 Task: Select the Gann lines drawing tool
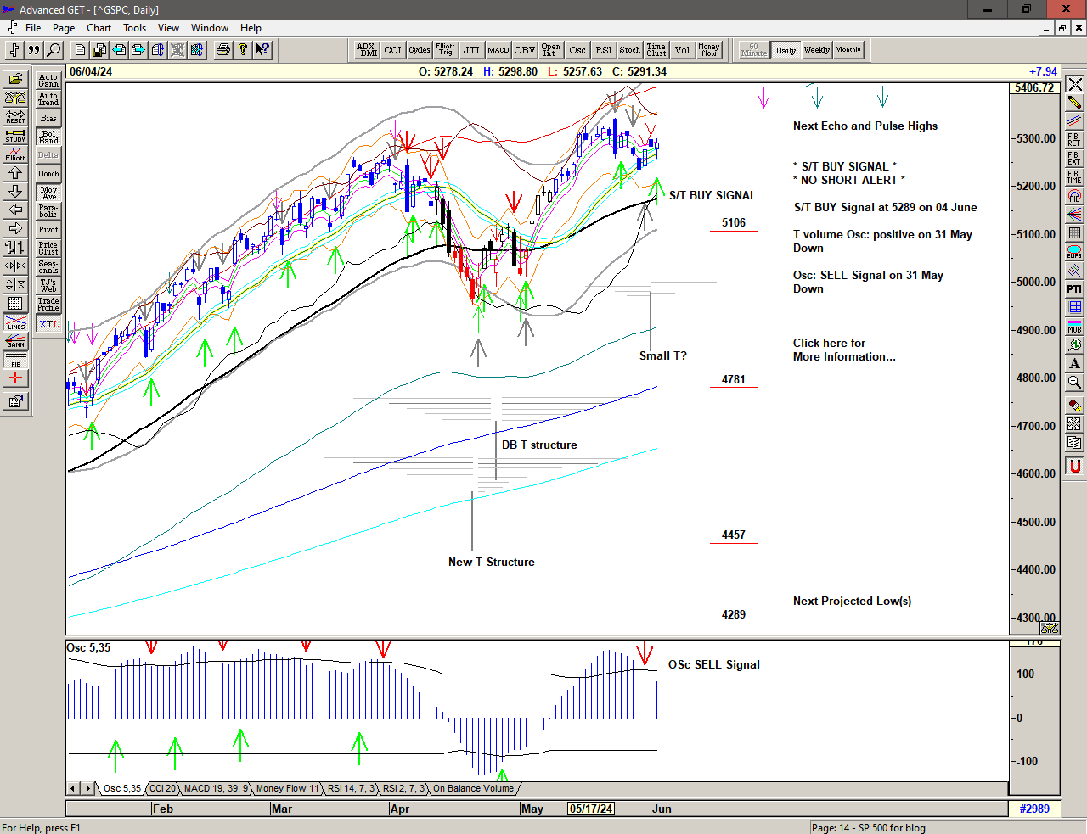point(15,341)
